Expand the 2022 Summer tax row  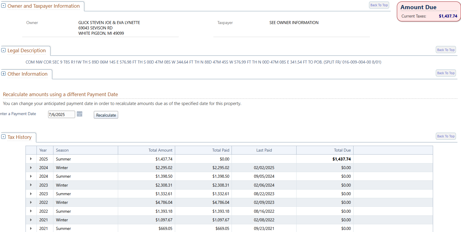point(31,211)
